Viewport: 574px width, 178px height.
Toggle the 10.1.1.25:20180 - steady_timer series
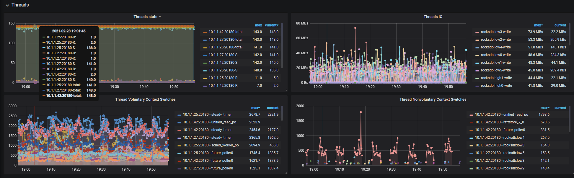click(207, 115)
